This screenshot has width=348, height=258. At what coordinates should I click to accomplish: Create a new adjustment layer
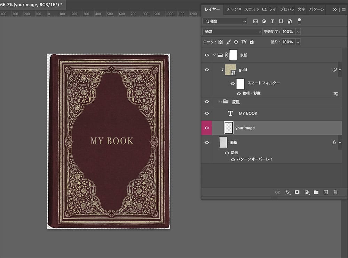click(x=307, y=192)
